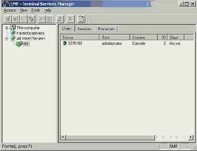Click the MY domain node icon in the tree
The height and width of the screenshot is (151, 197).
[19, 44]
